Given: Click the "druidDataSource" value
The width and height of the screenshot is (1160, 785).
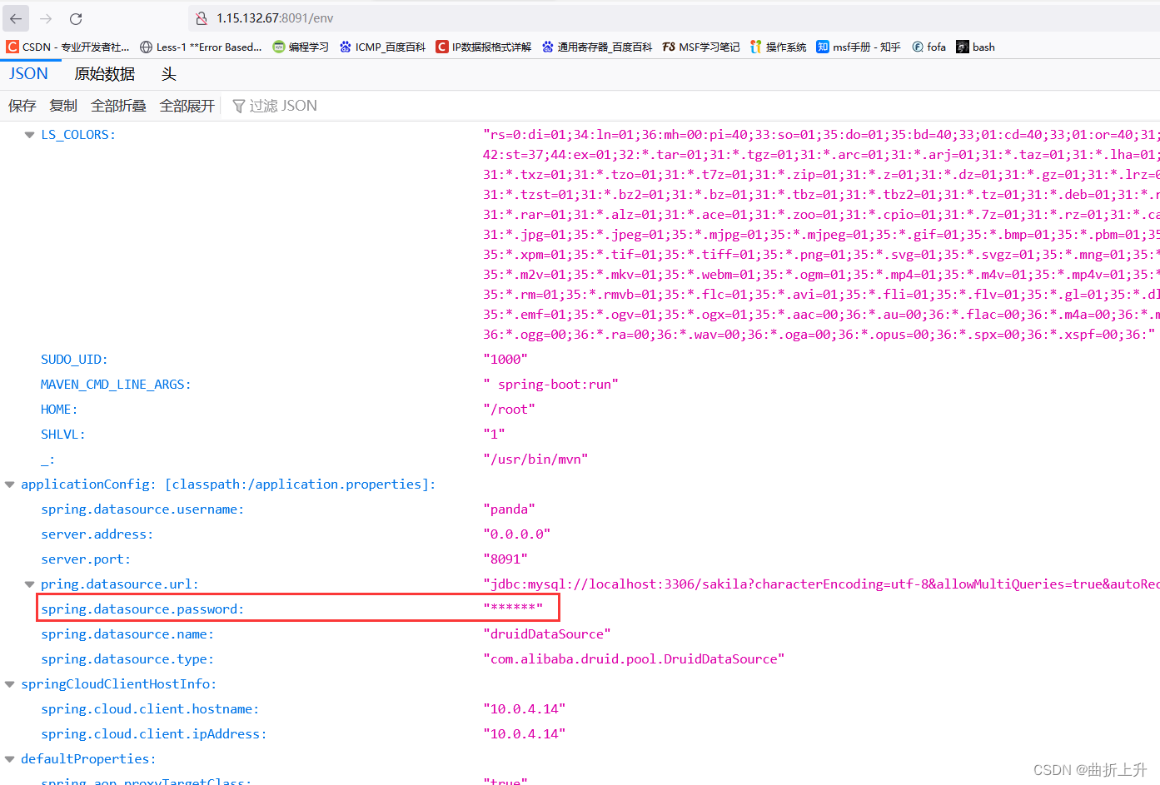Looking at the screenshot, I should [x=547, y=634].
